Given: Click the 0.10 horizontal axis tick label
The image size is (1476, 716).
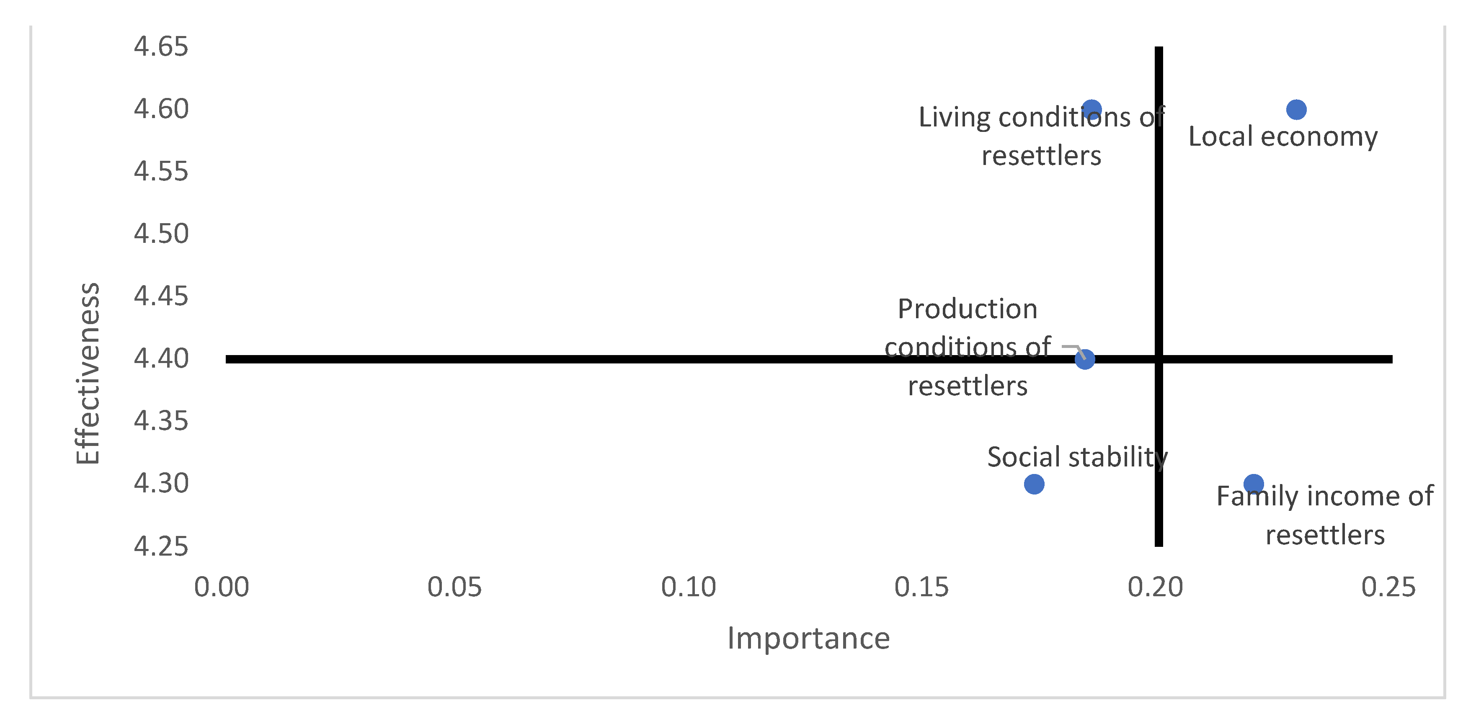Looking at the screenshot, I should point(688,587).
